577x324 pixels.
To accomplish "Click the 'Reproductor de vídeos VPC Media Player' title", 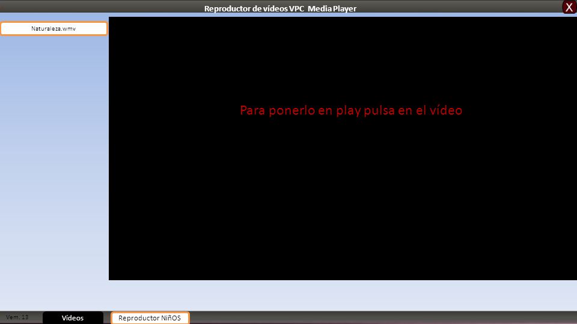I will tap(280, 8).
